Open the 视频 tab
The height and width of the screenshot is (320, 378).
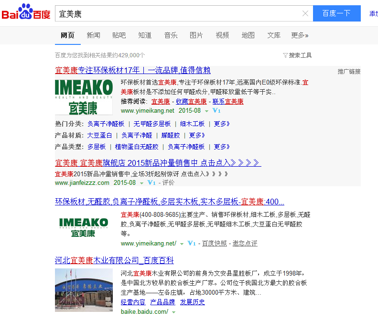[x=222, y=35]
